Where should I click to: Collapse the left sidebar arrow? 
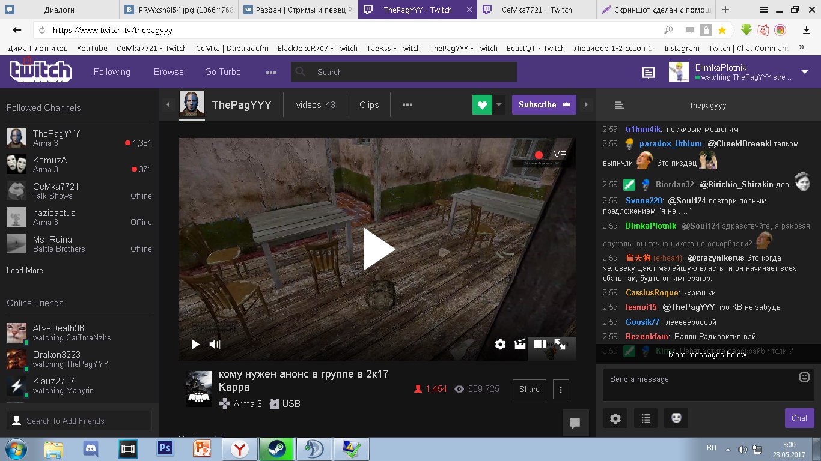click(x=168, y=104)
